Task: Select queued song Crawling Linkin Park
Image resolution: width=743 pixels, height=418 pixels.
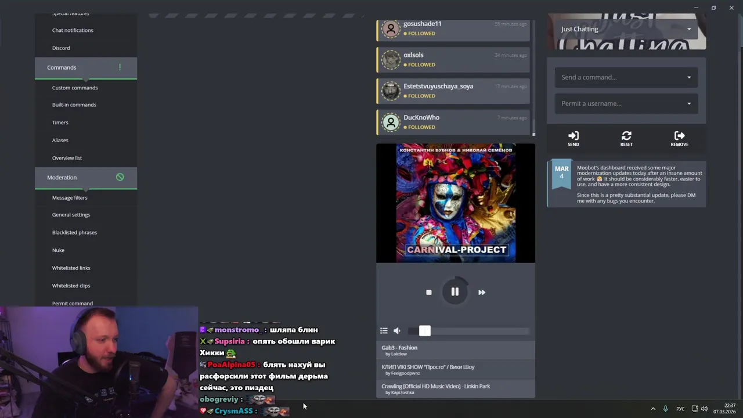Action: pos(456,389)
